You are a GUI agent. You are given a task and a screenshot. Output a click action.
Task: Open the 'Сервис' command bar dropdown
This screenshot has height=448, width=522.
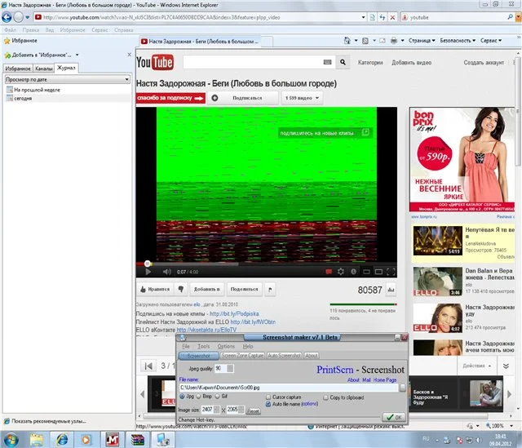point(491,41)
